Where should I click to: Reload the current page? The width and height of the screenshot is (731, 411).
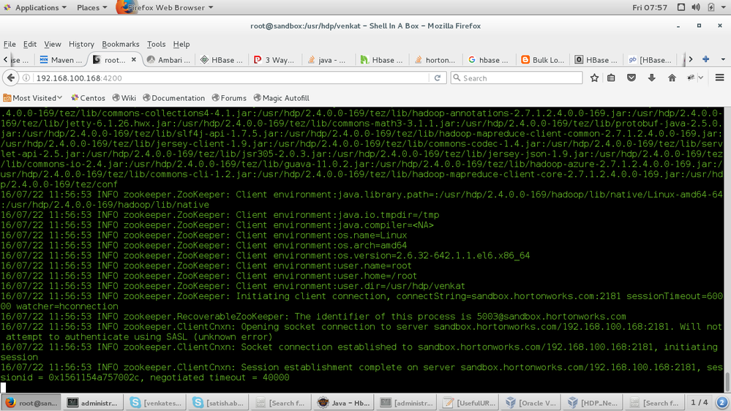pos(438,78)
